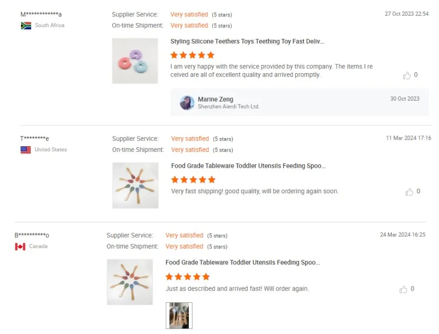The width and height of the screenshot is (439, 334).
Task: Click the star rating on United States review
Action: point(193,180)
